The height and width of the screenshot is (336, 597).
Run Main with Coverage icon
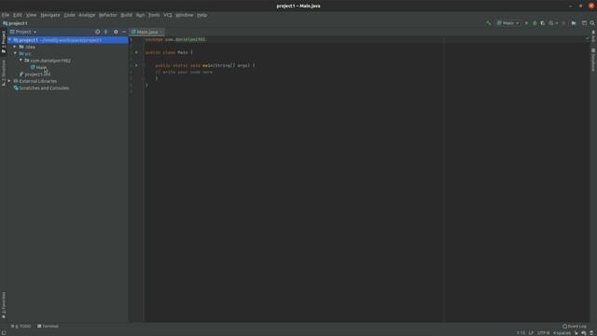coord(543,23)
